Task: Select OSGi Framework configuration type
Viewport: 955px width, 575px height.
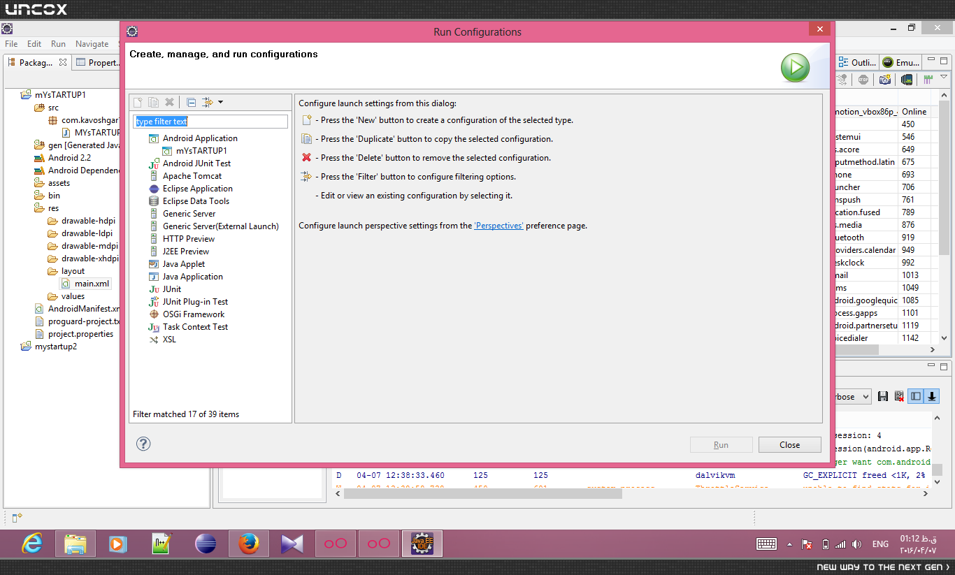Action: click(194, 314)
